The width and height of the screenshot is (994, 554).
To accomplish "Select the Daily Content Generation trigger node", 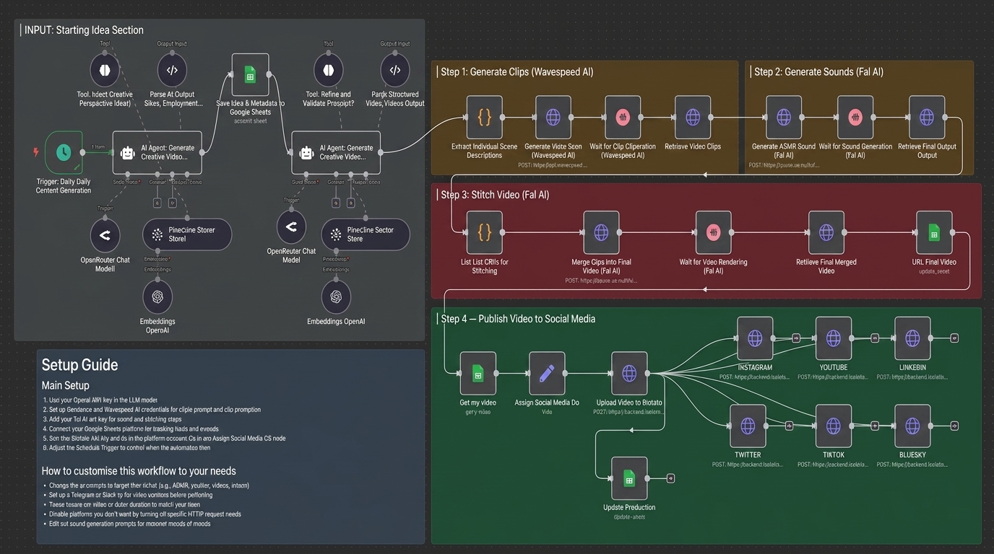I will tap(64, 152).
